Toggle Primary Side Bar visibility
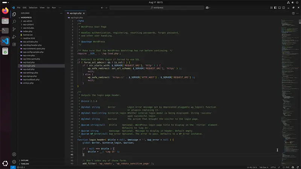Screen dimensions: 301x169 275,8
